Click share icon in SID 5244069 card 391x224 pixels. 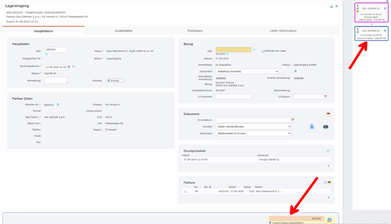click(x=357, y=9)
